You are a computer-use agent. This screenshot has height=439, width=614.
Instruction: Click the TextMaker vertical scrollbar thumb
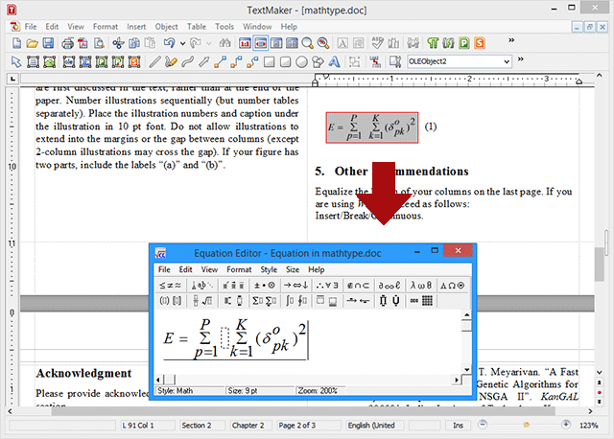pos(599,265)
